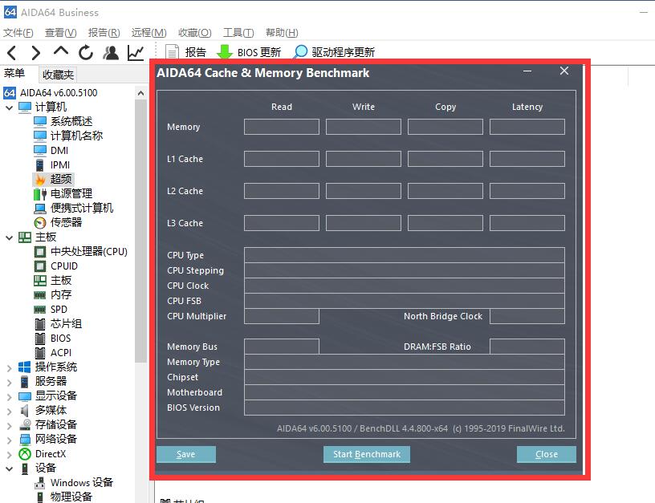Click the 报告 report toolbar button
This screenshot has height=503, width=655.
185,52
